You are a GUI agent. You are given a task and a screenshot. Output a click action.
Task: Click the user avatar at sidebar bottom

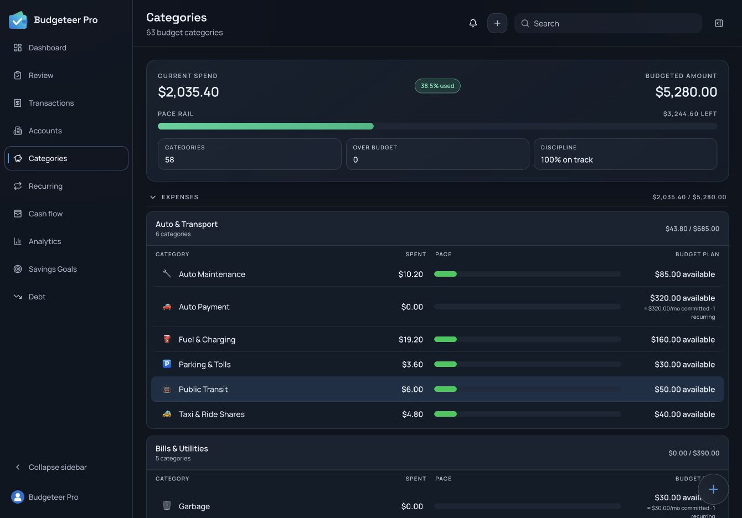click(x=18, y=497)
